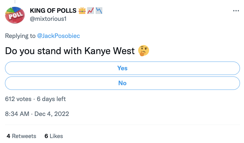Click the reply thread connector line above avatar
Screen dimensions: 244x143
click(15, 2)
